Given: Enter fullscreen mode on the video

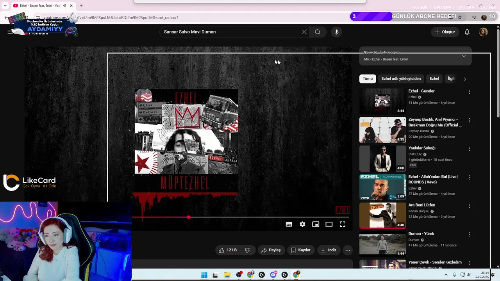Looking at the screenshot, I should [x=343, y=224].
